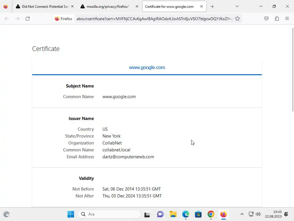Click the Certificate page heading

click(46, 49)
